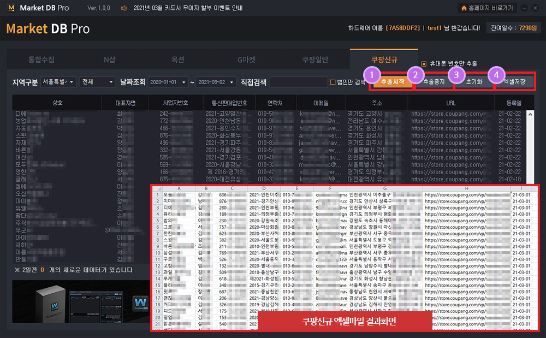Click the 추출중지 stop button

pos(434,82)
